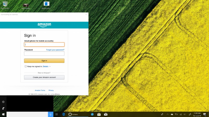Open Microsoft Store from the taskbar

point(99,114)
